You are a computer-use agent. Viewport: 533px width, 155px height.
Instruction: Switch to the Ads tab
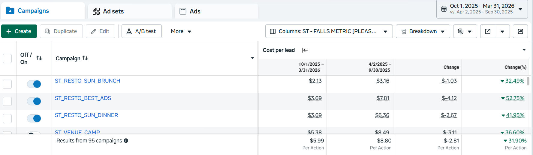[216, 11]
